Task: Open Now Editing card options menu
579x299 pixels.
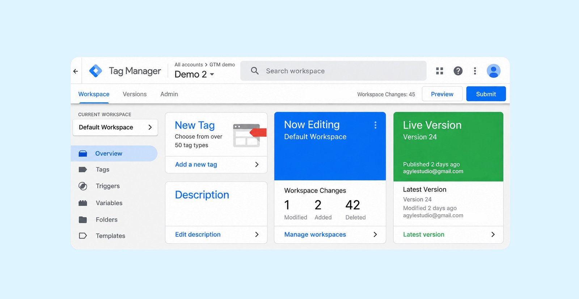Action: pyautogui.click(x=375, y=125)
